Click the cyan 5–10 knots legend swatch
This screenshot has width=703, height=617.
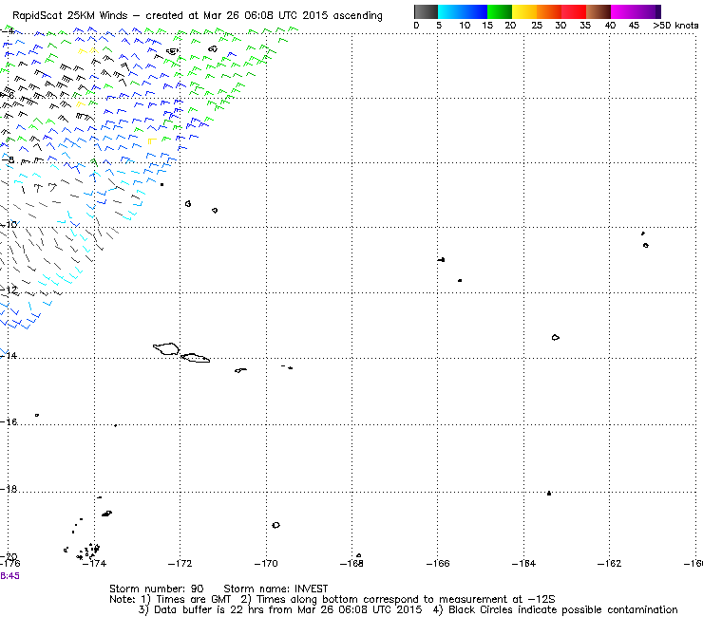click(450, 11)
